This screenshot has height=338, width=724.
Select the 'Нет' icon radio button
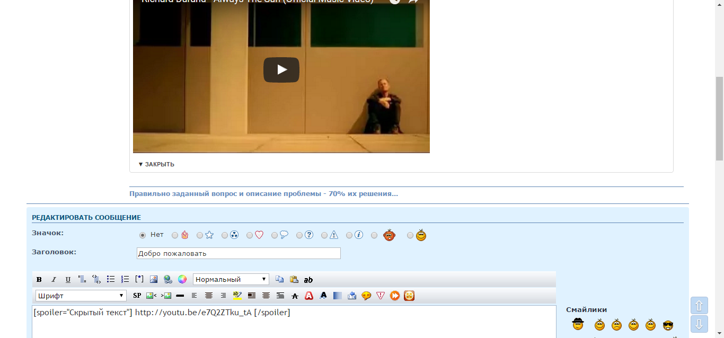(142, 235)
